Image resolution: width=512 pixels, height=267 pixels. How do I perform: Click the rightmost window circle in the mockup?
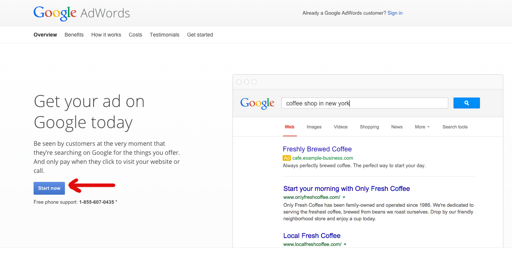254,82
